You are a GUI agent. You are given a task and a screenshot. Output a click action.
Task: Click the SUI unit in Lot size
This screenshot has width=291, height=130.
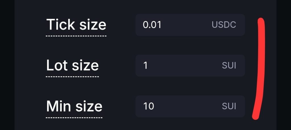(x=229, y=66)
